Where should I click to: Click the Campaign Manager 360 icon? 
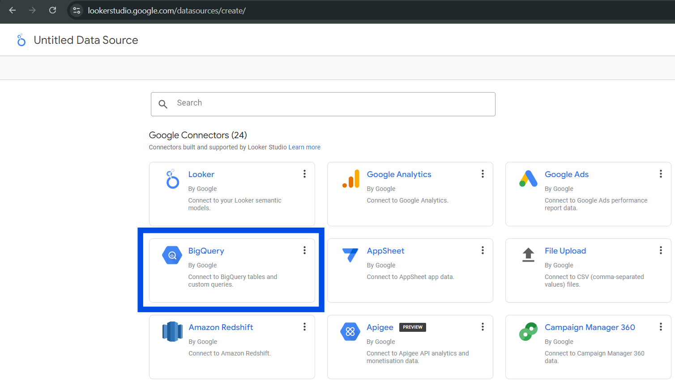pyautogui.click(x=528, y=332)
